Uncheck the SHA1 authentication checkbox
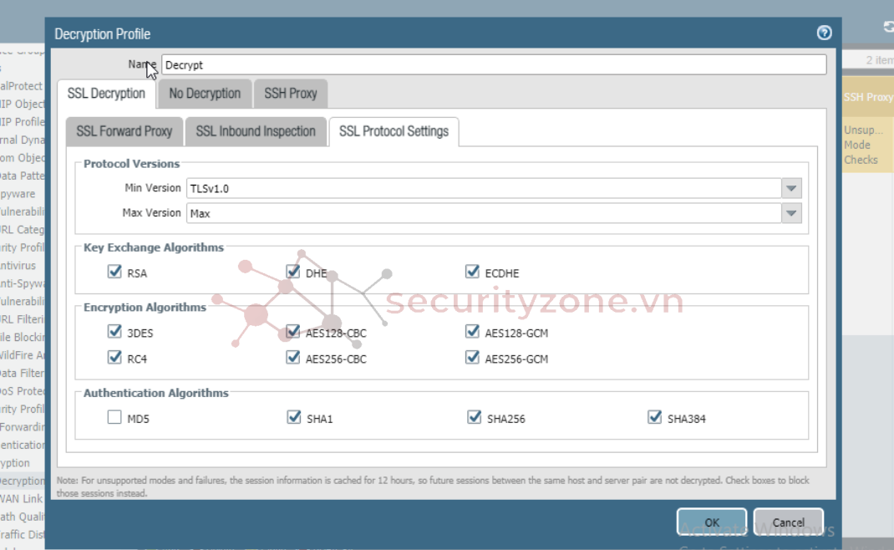Screen dimensions: 894x550 click(x=293, y=417)
